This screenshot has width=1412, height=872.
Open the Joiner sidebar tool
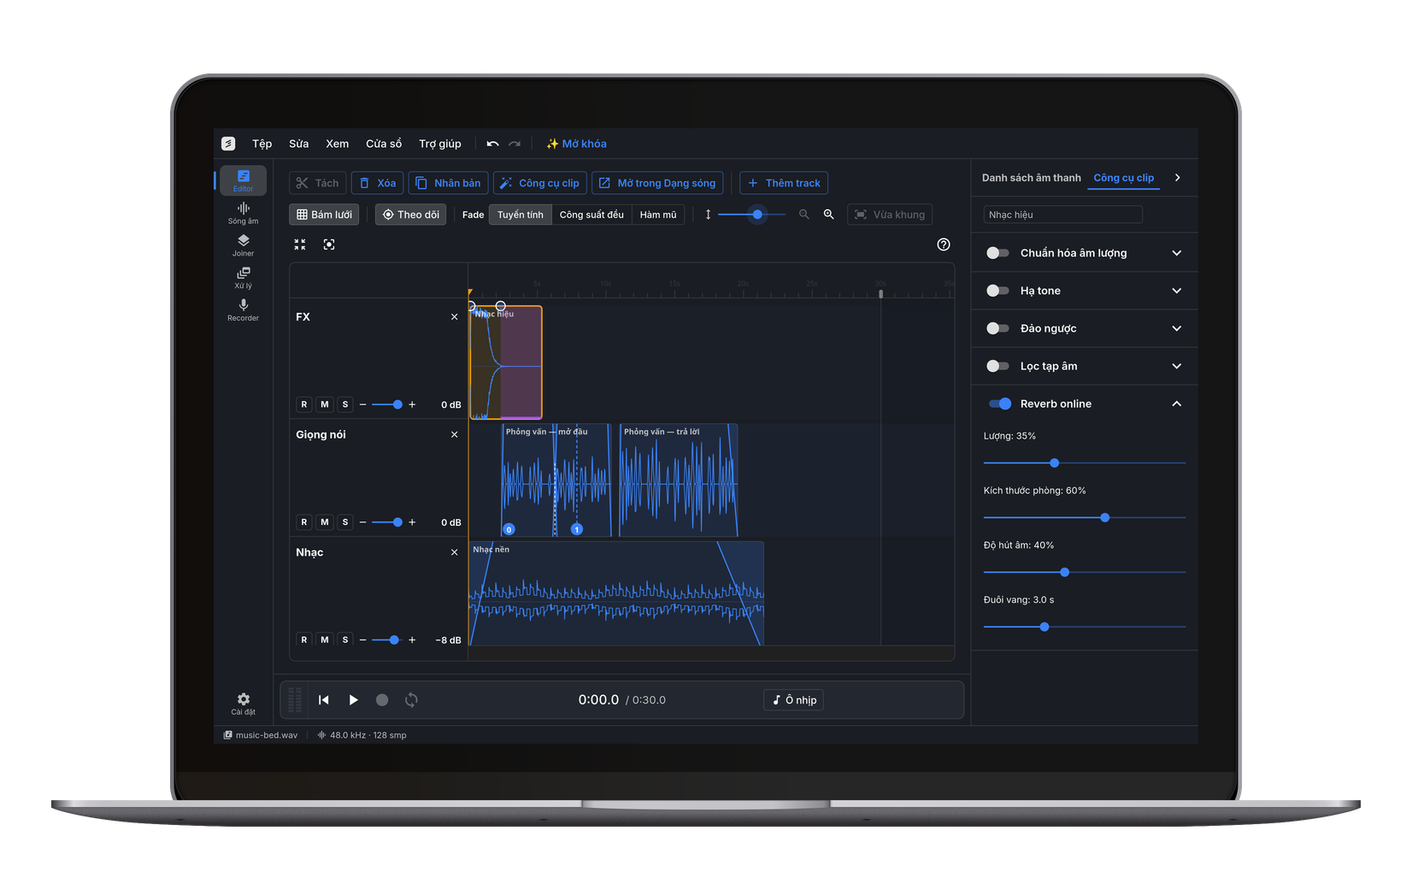click(x=243, y=245)
